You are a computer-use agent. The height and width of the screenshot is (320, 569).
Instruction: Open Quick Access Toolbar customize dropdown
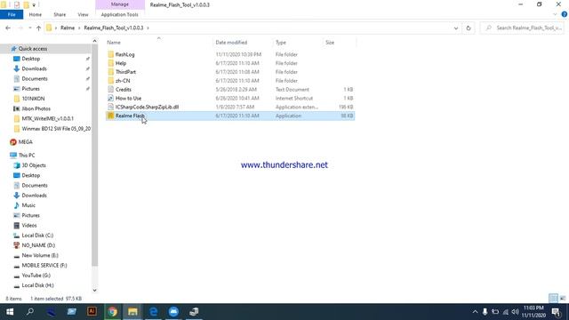tap(34, 5)
